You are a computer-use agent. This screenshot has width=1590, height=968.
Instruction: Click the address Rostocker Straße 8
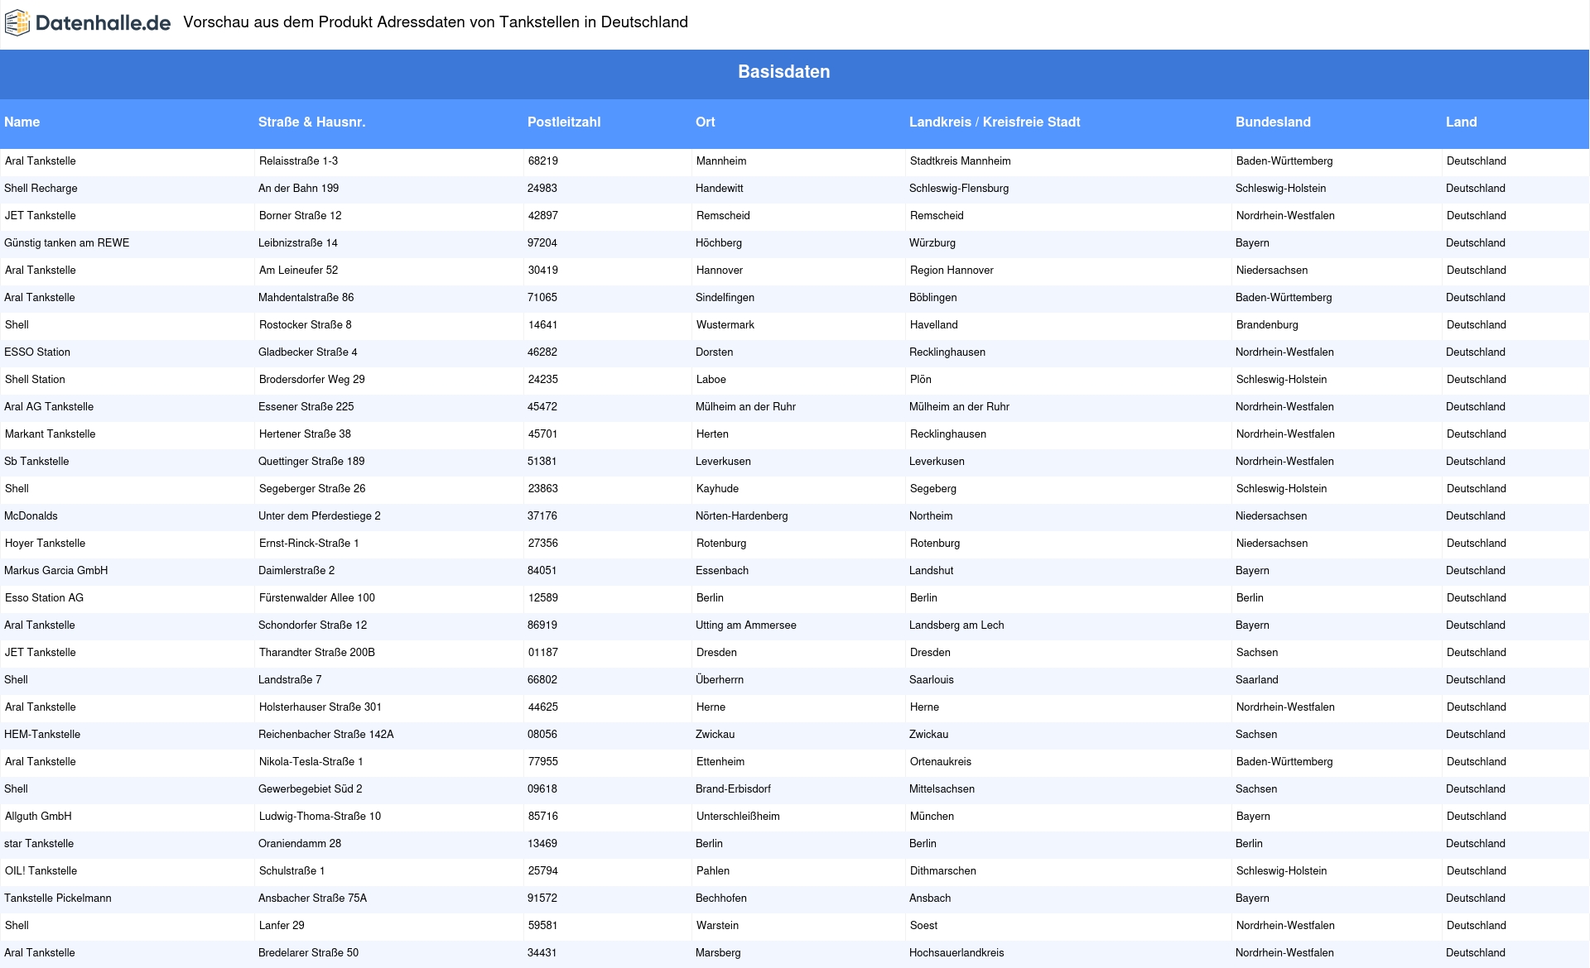[305, 325]
